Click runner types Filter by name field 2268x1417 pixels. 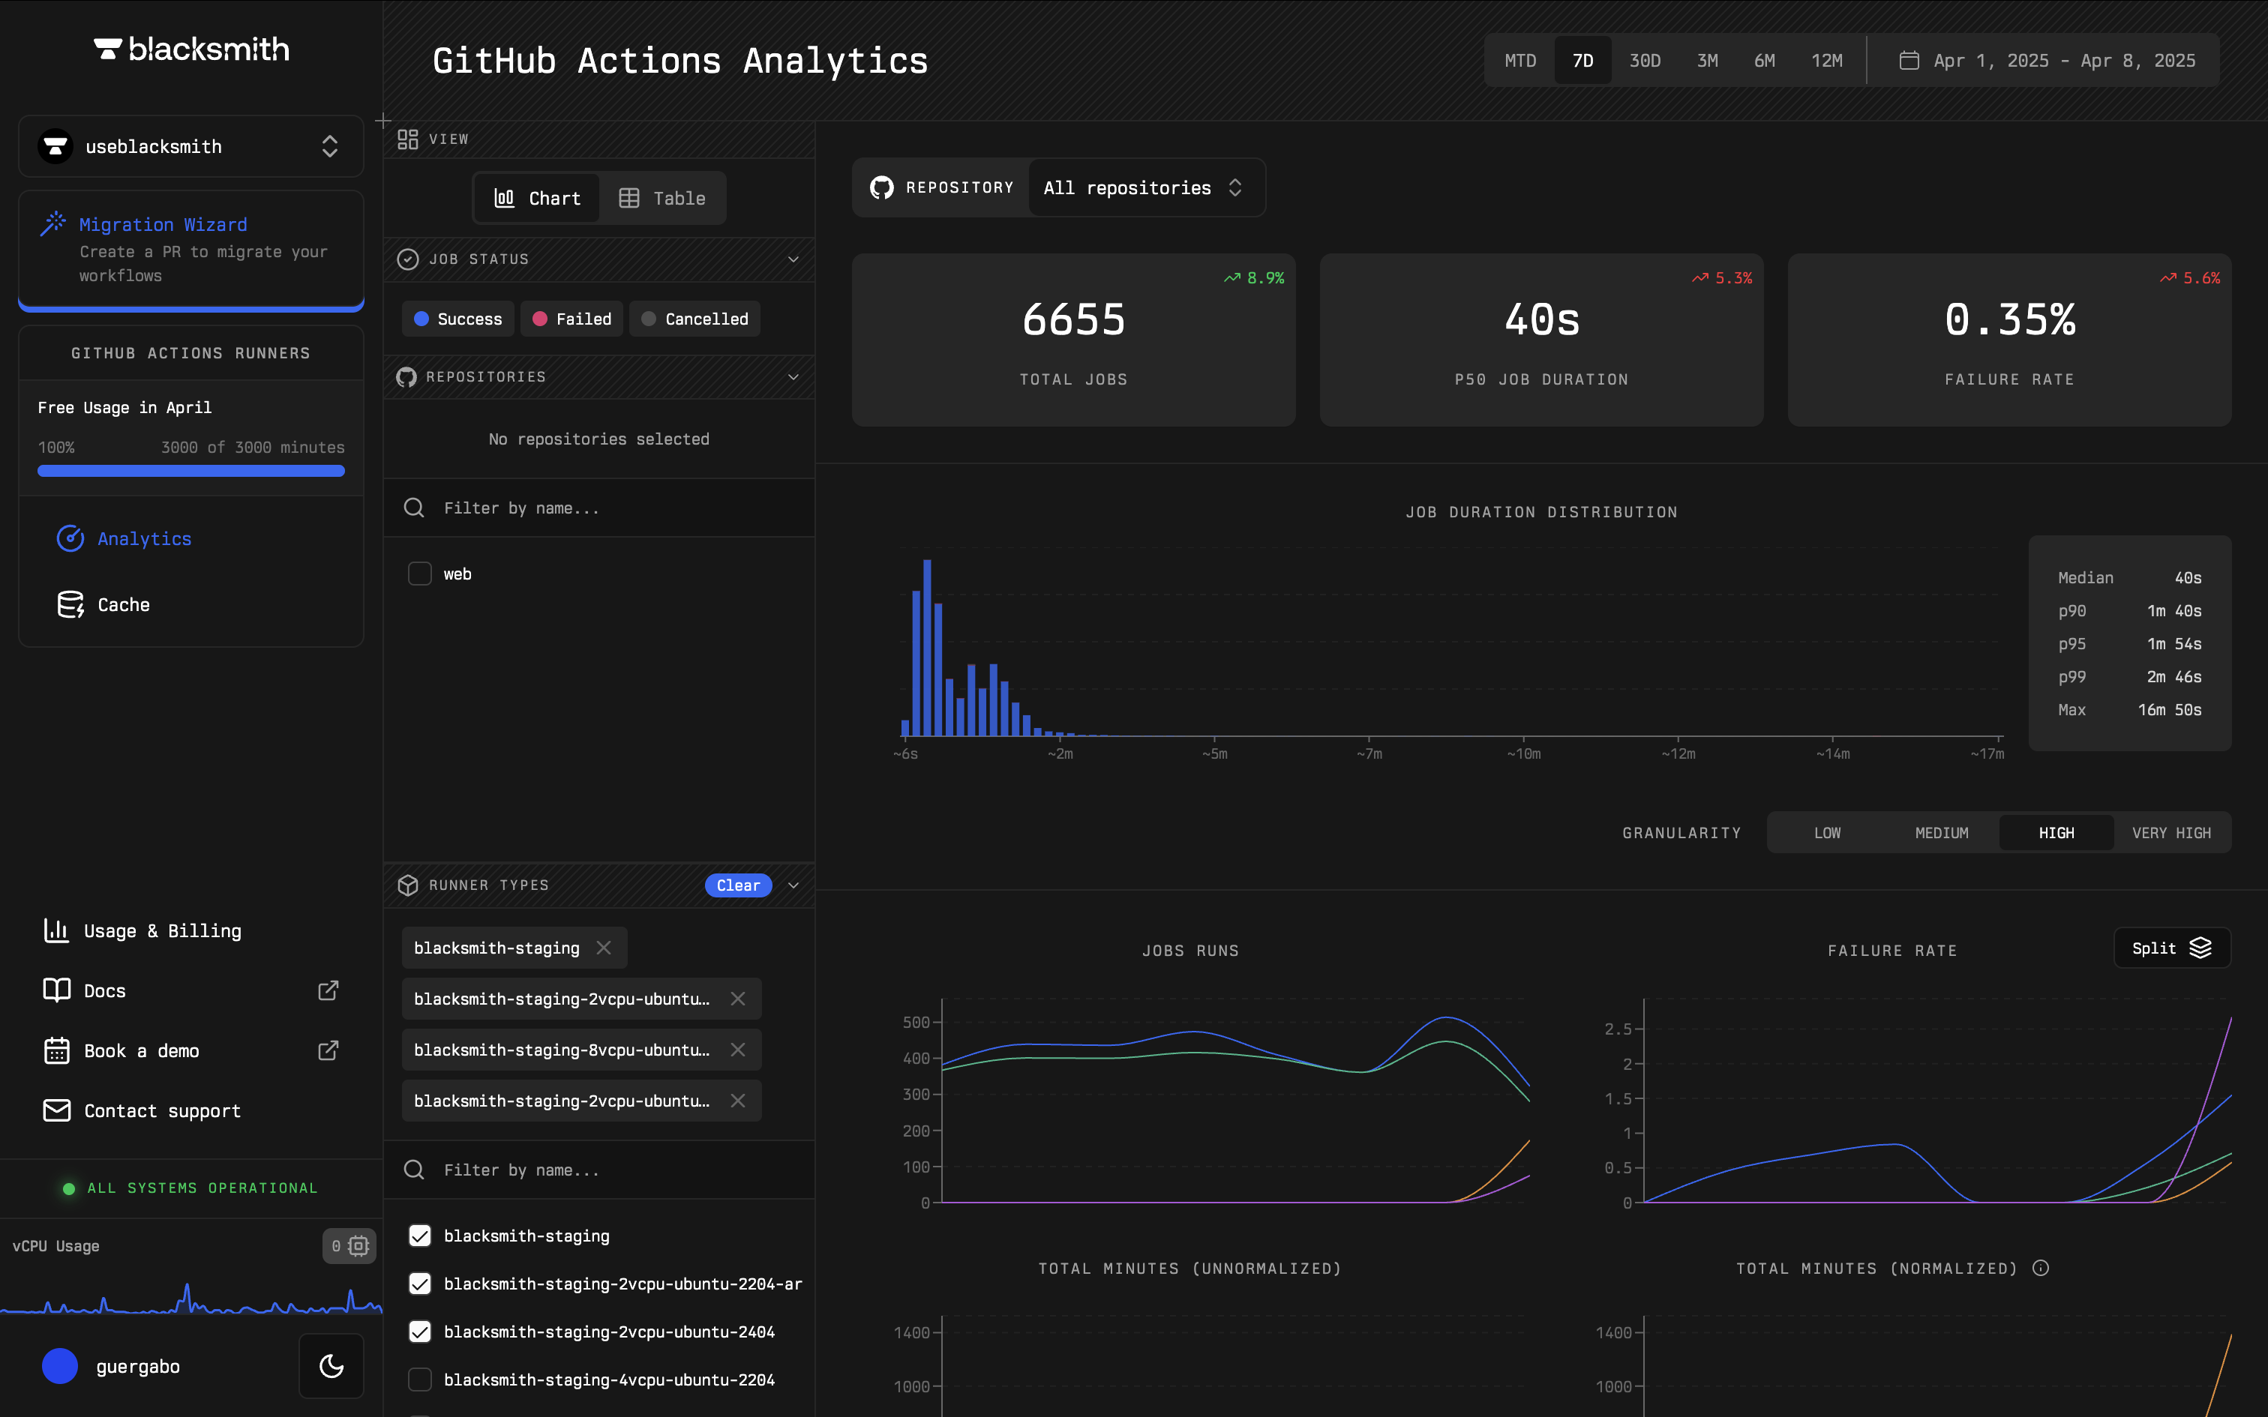[x=600, y=1170]
